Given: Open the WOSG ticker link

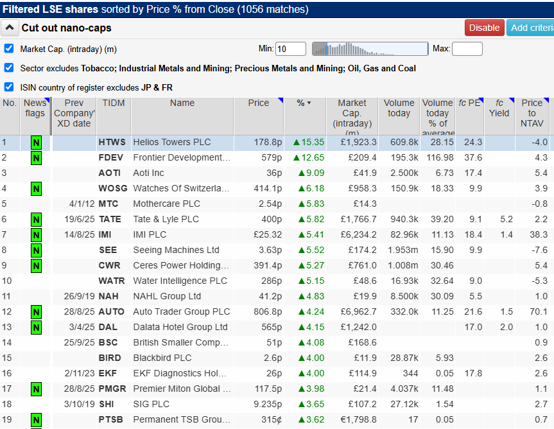Looking at the screenshot, I should 113,188.
